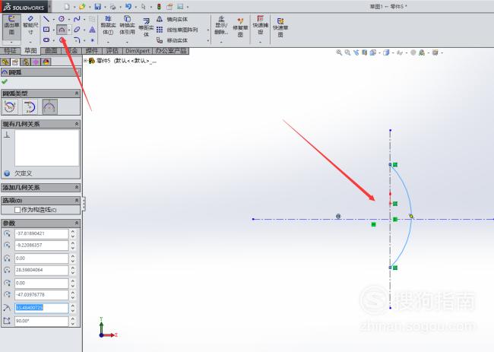Click the Undo icon in top toolbar
The height and width of the screenshot is (352, 494).
coord(128,6)
